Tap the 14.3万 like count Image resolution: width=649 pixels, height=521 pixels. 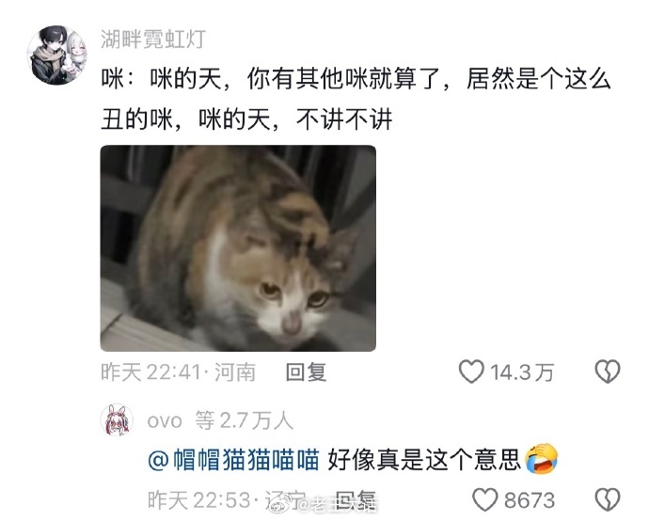(522, 372)
